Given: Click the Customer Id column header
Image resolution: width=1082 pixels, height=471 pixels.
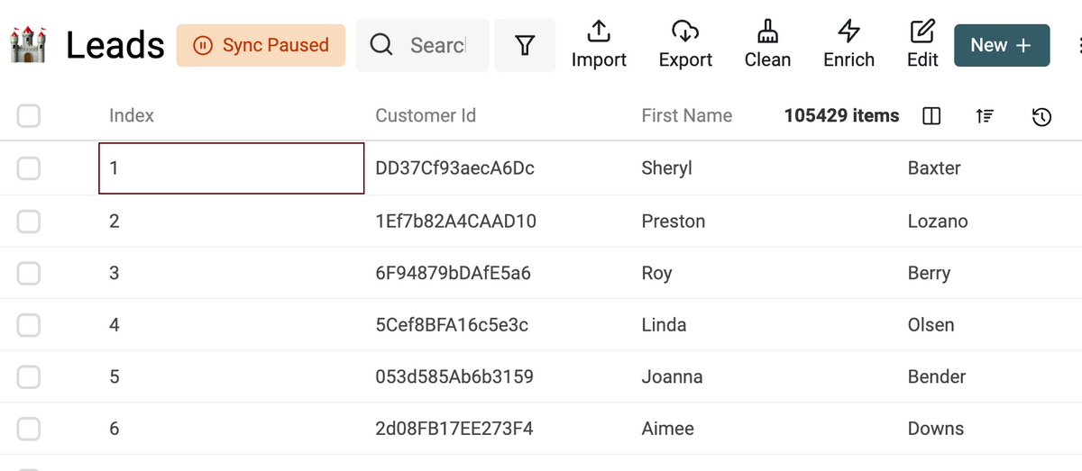Looking at the screenshot, I should point(426,115).
